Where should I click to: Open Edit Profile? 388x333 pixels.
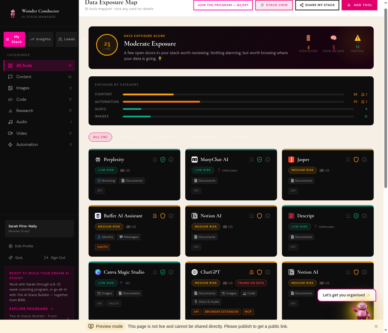tap(21, 246)
